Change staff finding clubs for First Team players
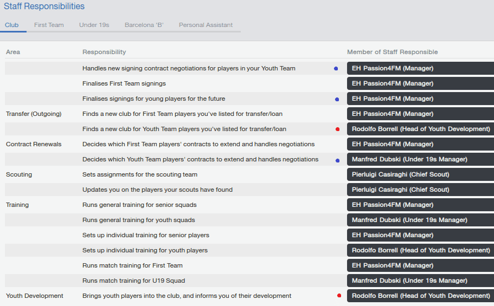Image resolution: width=494 pixels, height=306 pixels. point(420,114)
